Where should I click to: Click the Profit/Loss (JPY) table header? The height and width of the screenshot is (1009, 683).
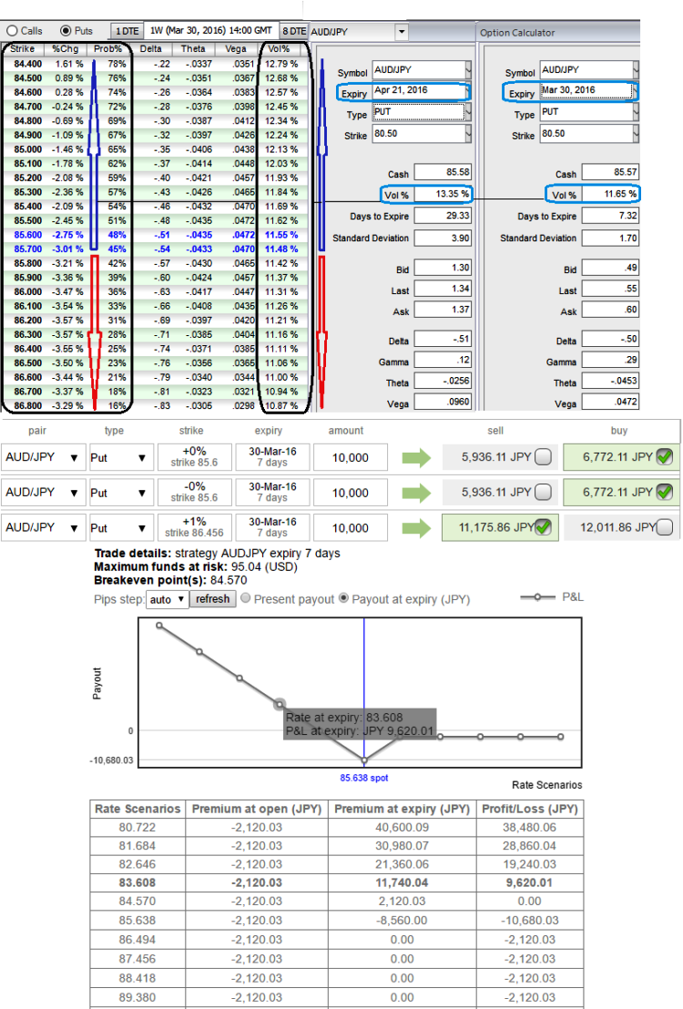coord(530,809)
